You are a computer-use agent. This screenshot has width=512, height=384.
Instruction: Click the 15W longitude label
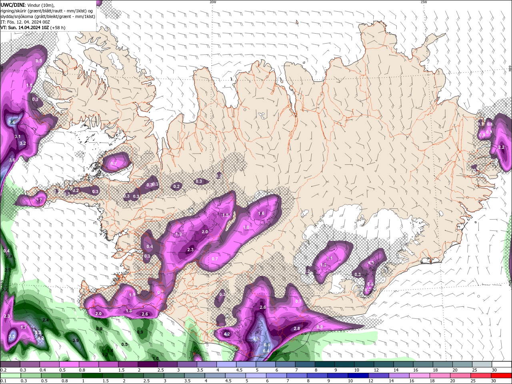[x=424, y=2]
